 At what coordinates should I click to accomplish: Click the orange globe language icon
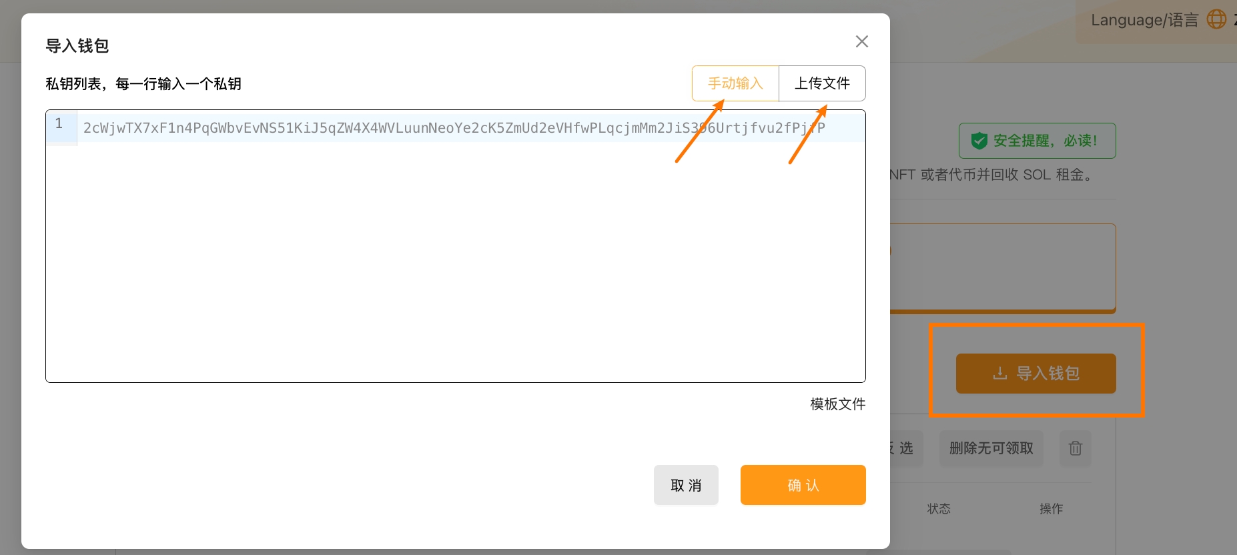1216,20
